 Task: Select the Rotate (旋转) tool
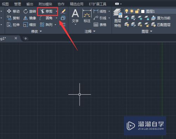pyautogui.click(x=30, y=11)
